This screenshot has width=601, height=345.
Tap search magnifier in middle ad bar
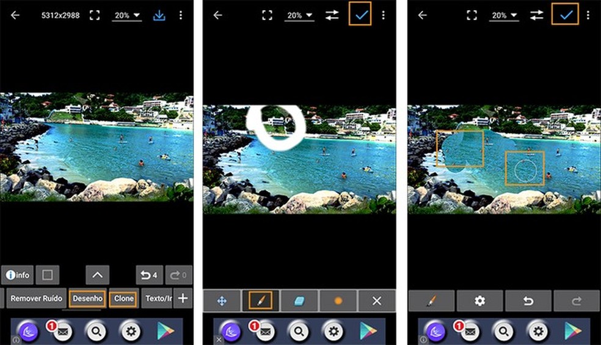pyautogui.click(x=299, y=331)
